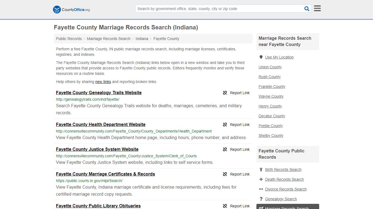Viewport: 373px width, 209px height.
Task: Open Birth Records Search
Action: 283,170
